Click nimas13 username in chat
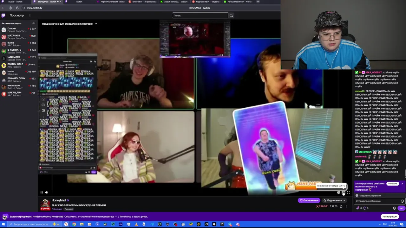Viewport: 406px width, 228px height. coord(360,91)
